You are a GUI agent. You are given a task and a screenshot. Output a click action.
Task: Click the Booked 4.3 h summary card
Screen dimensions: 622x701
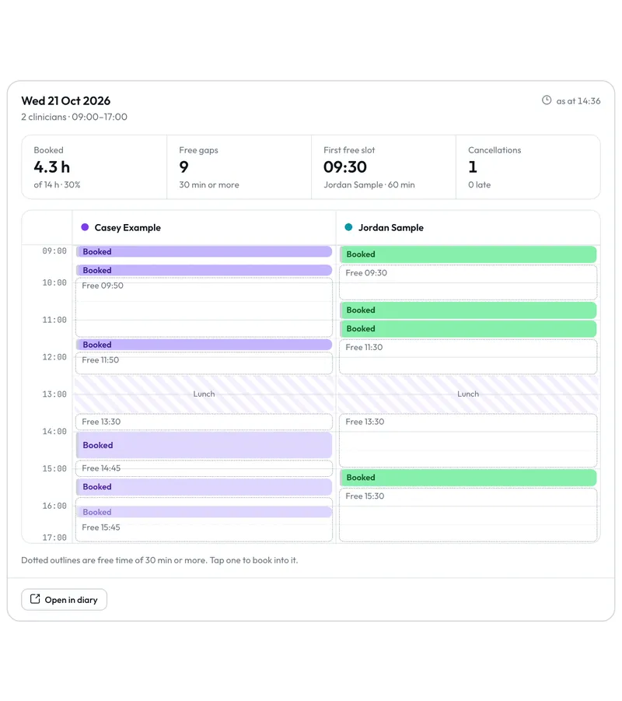coord(94,167)
